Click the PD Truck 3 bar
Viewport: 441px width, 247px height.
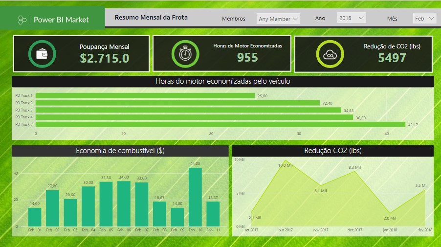pos(188,110)
